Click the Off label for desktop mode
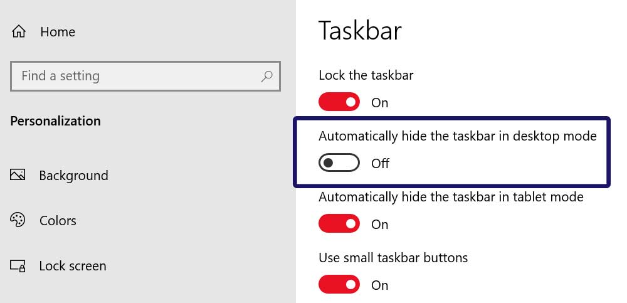Image resolution: width=627 pixels, height=303 pixels. pyautogui.click(x=381, y=164)
